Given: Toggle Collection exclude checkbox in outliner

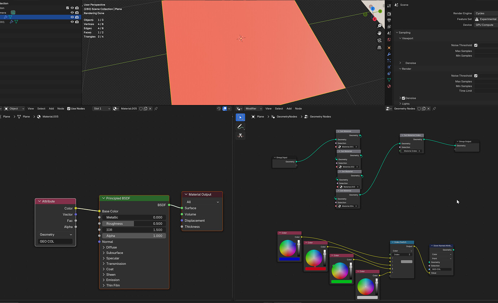Looking at the screenshot, I should [x=67, y=8].
